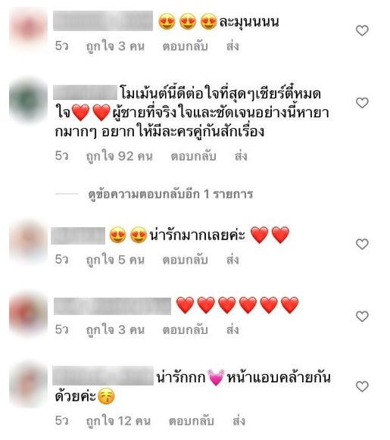Reply to the comment with 92 likes
Screen dimensions: 390x440
(x=194, y=156)
